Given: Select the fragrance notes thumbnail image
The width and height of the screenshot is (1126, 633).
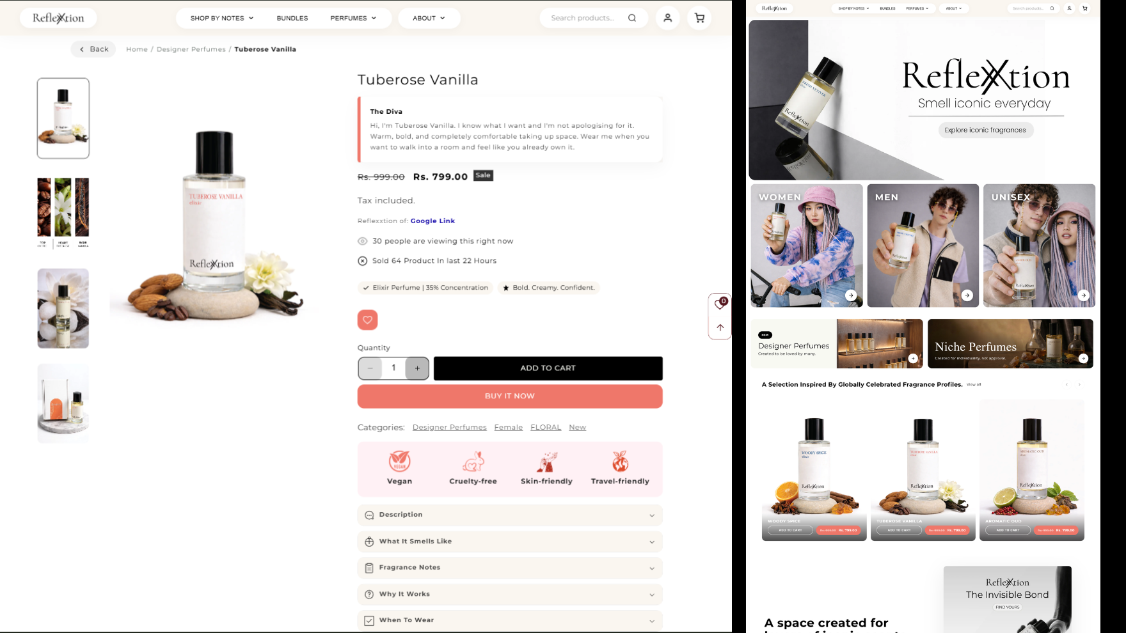Looking at the screenshot, I should pyautogui.click(x=63, y=213).
